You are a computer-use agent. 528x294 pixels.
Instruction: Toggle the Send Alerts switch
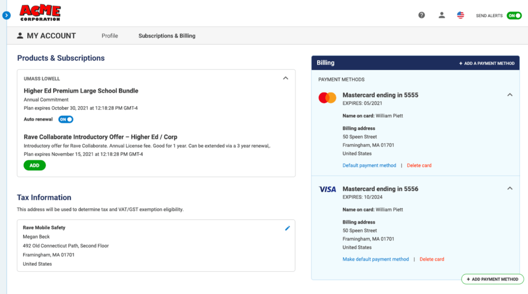click(x=514, y=15)
